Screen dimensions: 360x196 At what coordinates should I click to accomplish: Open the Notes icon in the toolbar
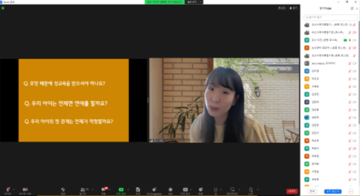251,190
